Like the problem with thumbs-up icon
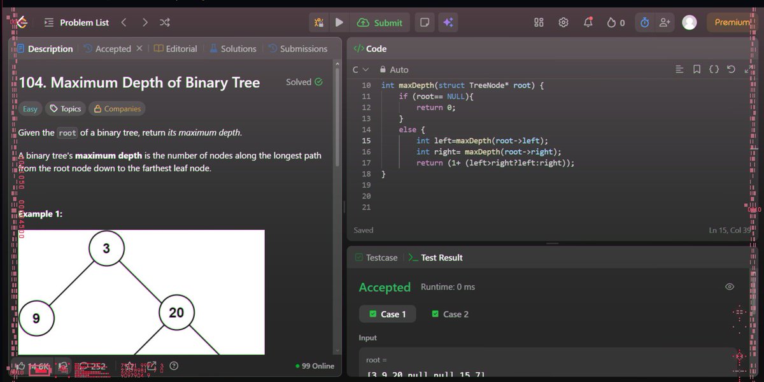The width and height of the screenshot is (764, 382). tap(21, 366)
